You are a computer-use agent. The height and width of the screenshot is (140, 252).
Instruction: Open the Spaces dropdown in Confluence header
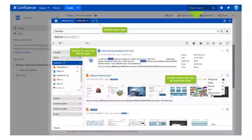44,8
